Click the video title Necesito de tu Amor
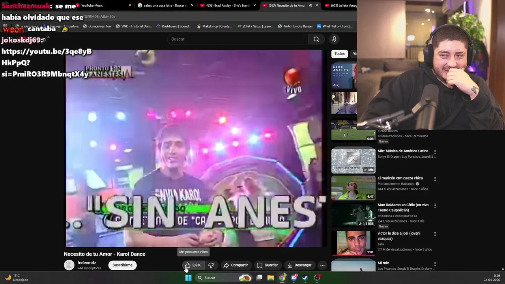 105,254
